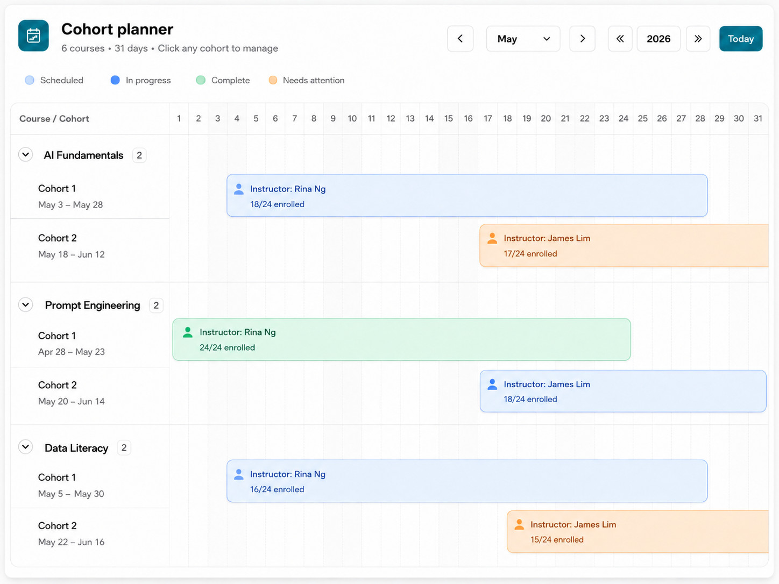Image resolution: width=779 pixels, height=584 pixels.
Task: Jump back one year double-arrow
Action: pos(620,39)
